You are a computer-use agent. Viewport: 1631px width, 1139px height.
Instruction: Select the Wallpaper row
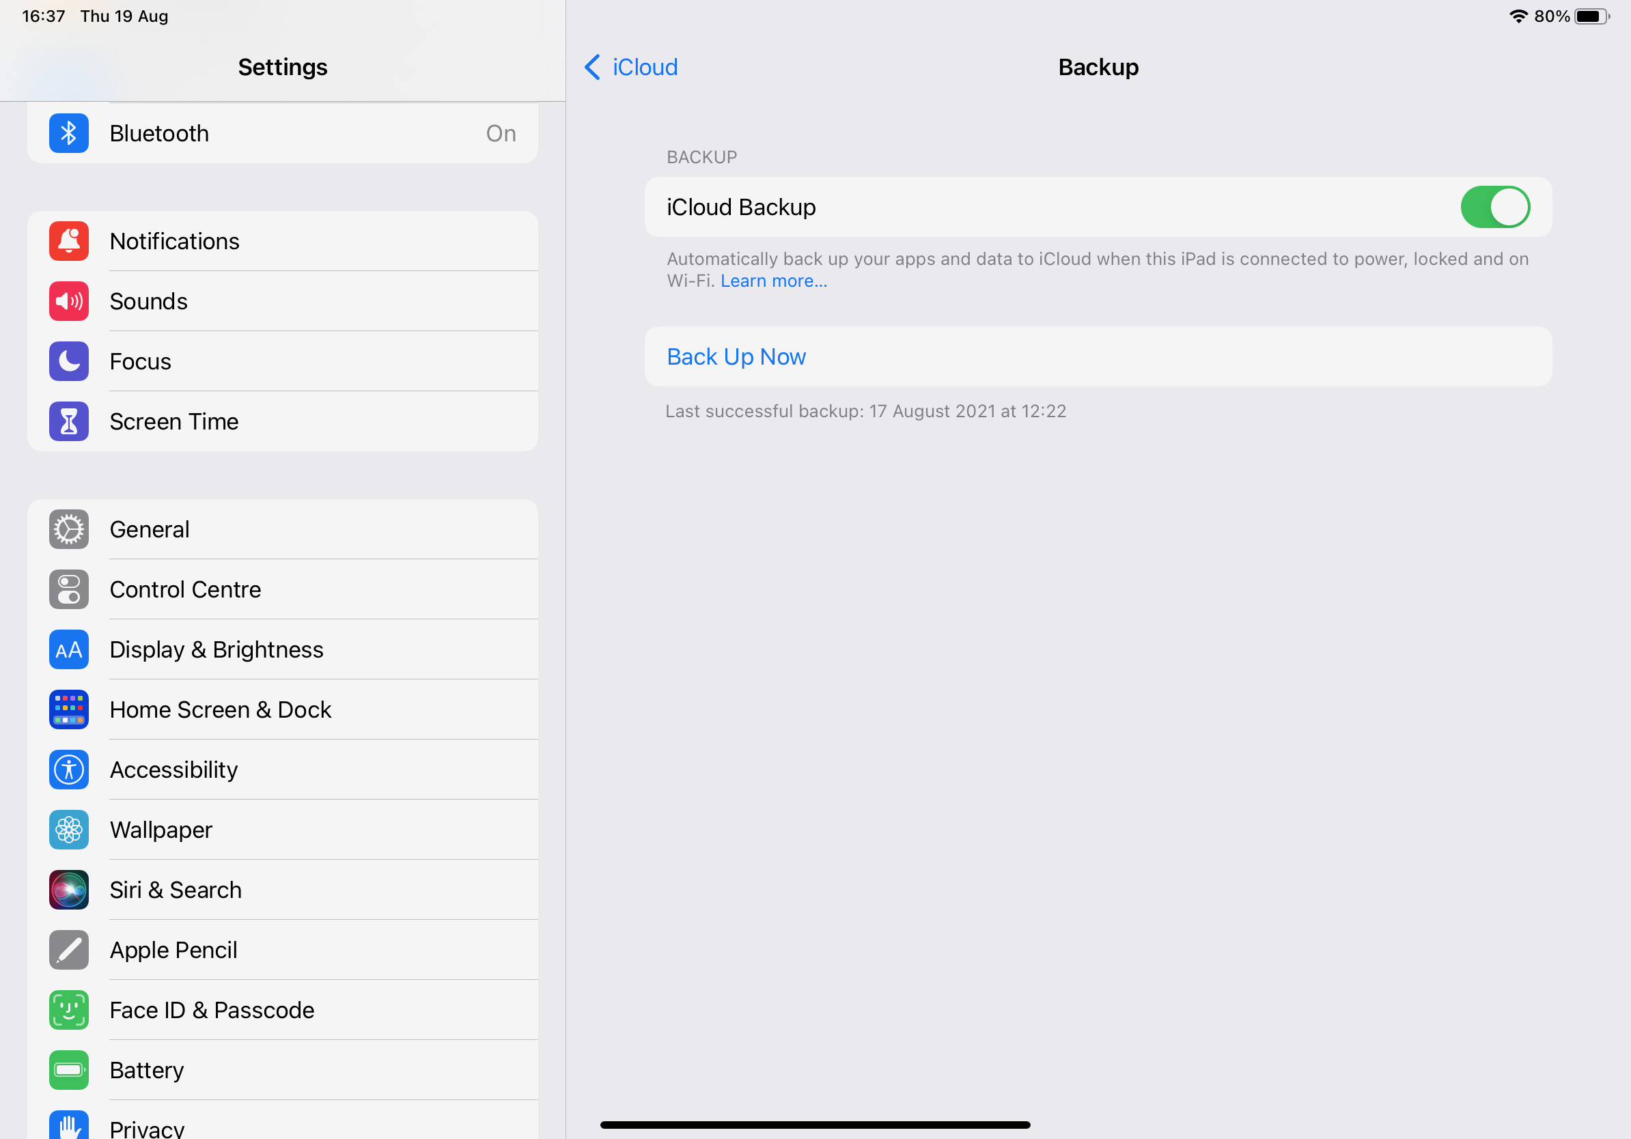tap(283, 830)
